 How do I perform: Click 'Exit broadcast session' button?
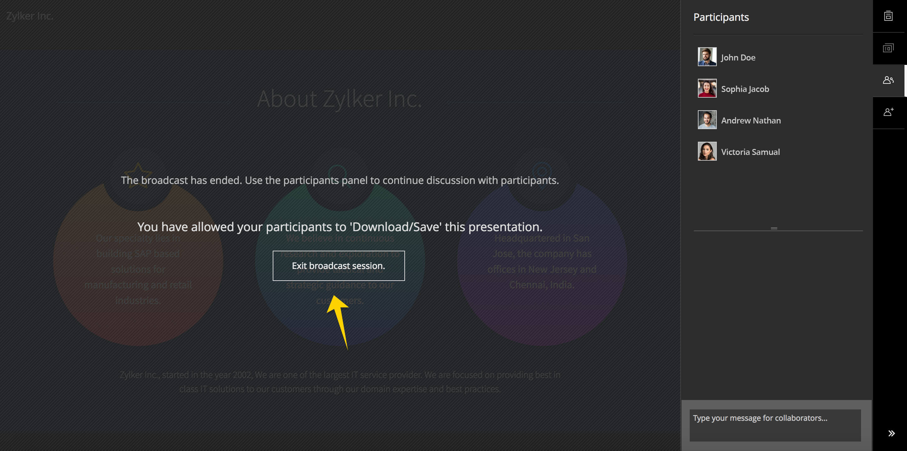pyautogui.click(x=338, y=265)
